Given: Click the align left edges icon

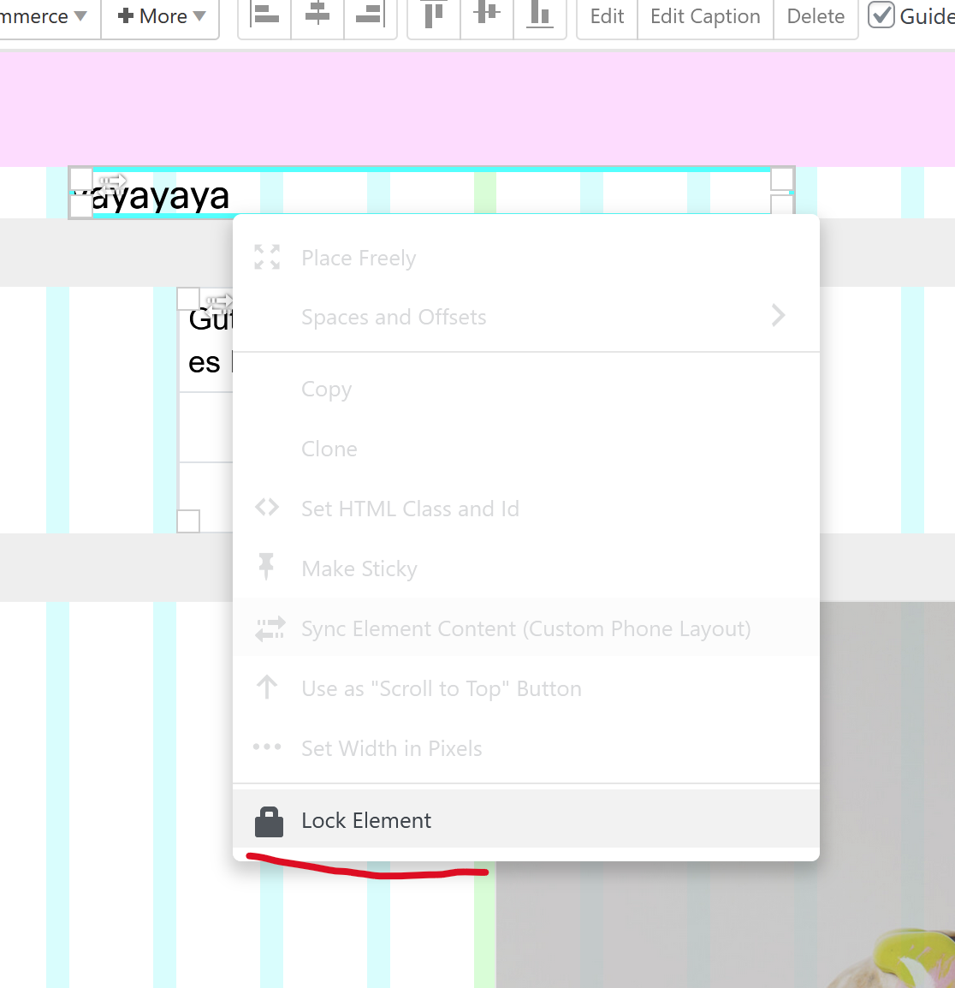Looking at the screenshot, I should click(265, 15).
